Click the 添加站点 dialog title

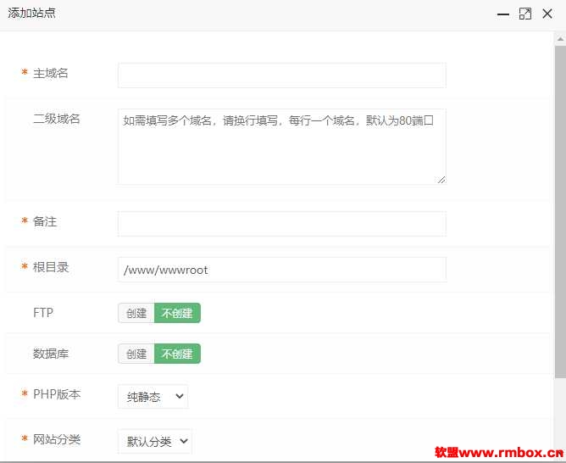[x=31, y=13]
